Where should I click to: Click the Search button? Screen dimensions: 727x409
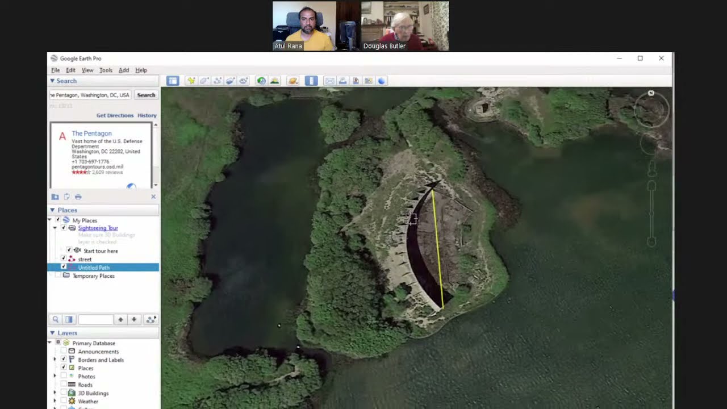146,95
